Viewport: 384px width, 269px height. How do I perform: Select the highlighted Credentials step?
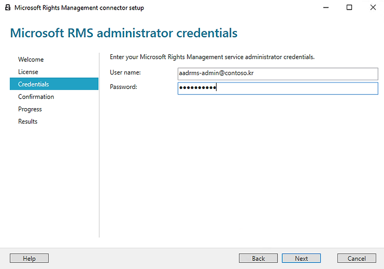click(x=54, y=84)
